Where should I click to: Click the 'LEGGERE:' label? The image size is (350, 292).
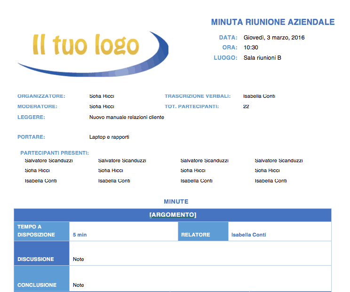click(31, 118)
